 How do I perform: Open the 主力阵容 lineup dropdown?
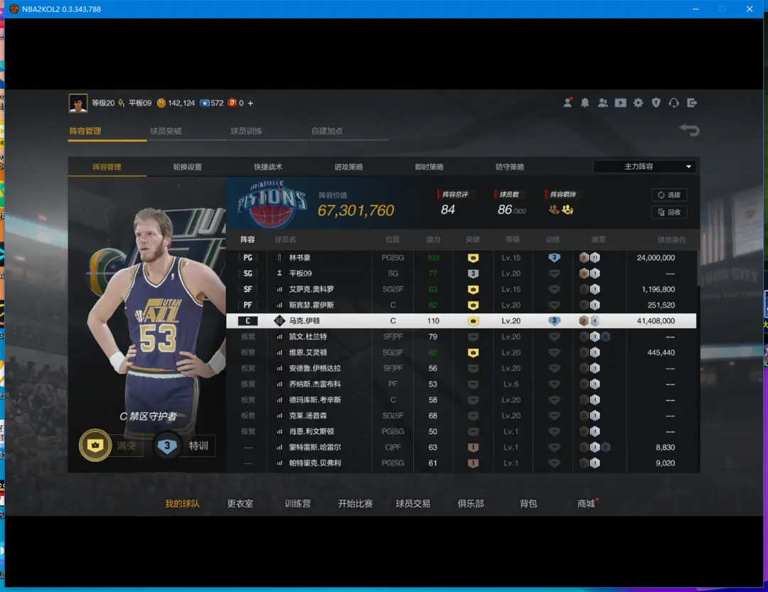tap(644, 166)
